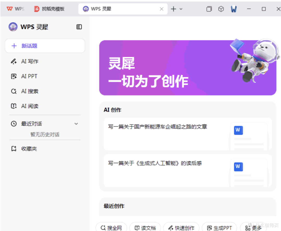Click the 灵犀 avatar icon in active tab

[x=86, y=9]
